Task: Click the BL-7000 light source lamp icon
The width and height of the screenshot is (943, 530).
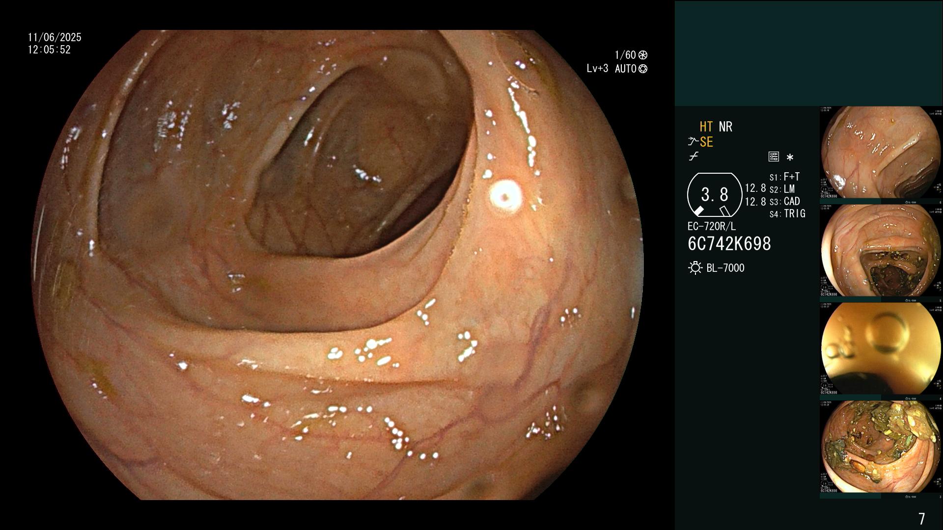Action: coord(695,268)
